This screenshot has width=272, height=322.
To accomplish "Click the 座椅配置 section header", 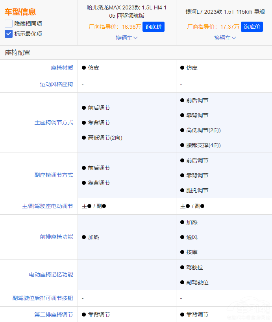I will tap(17, 53).
